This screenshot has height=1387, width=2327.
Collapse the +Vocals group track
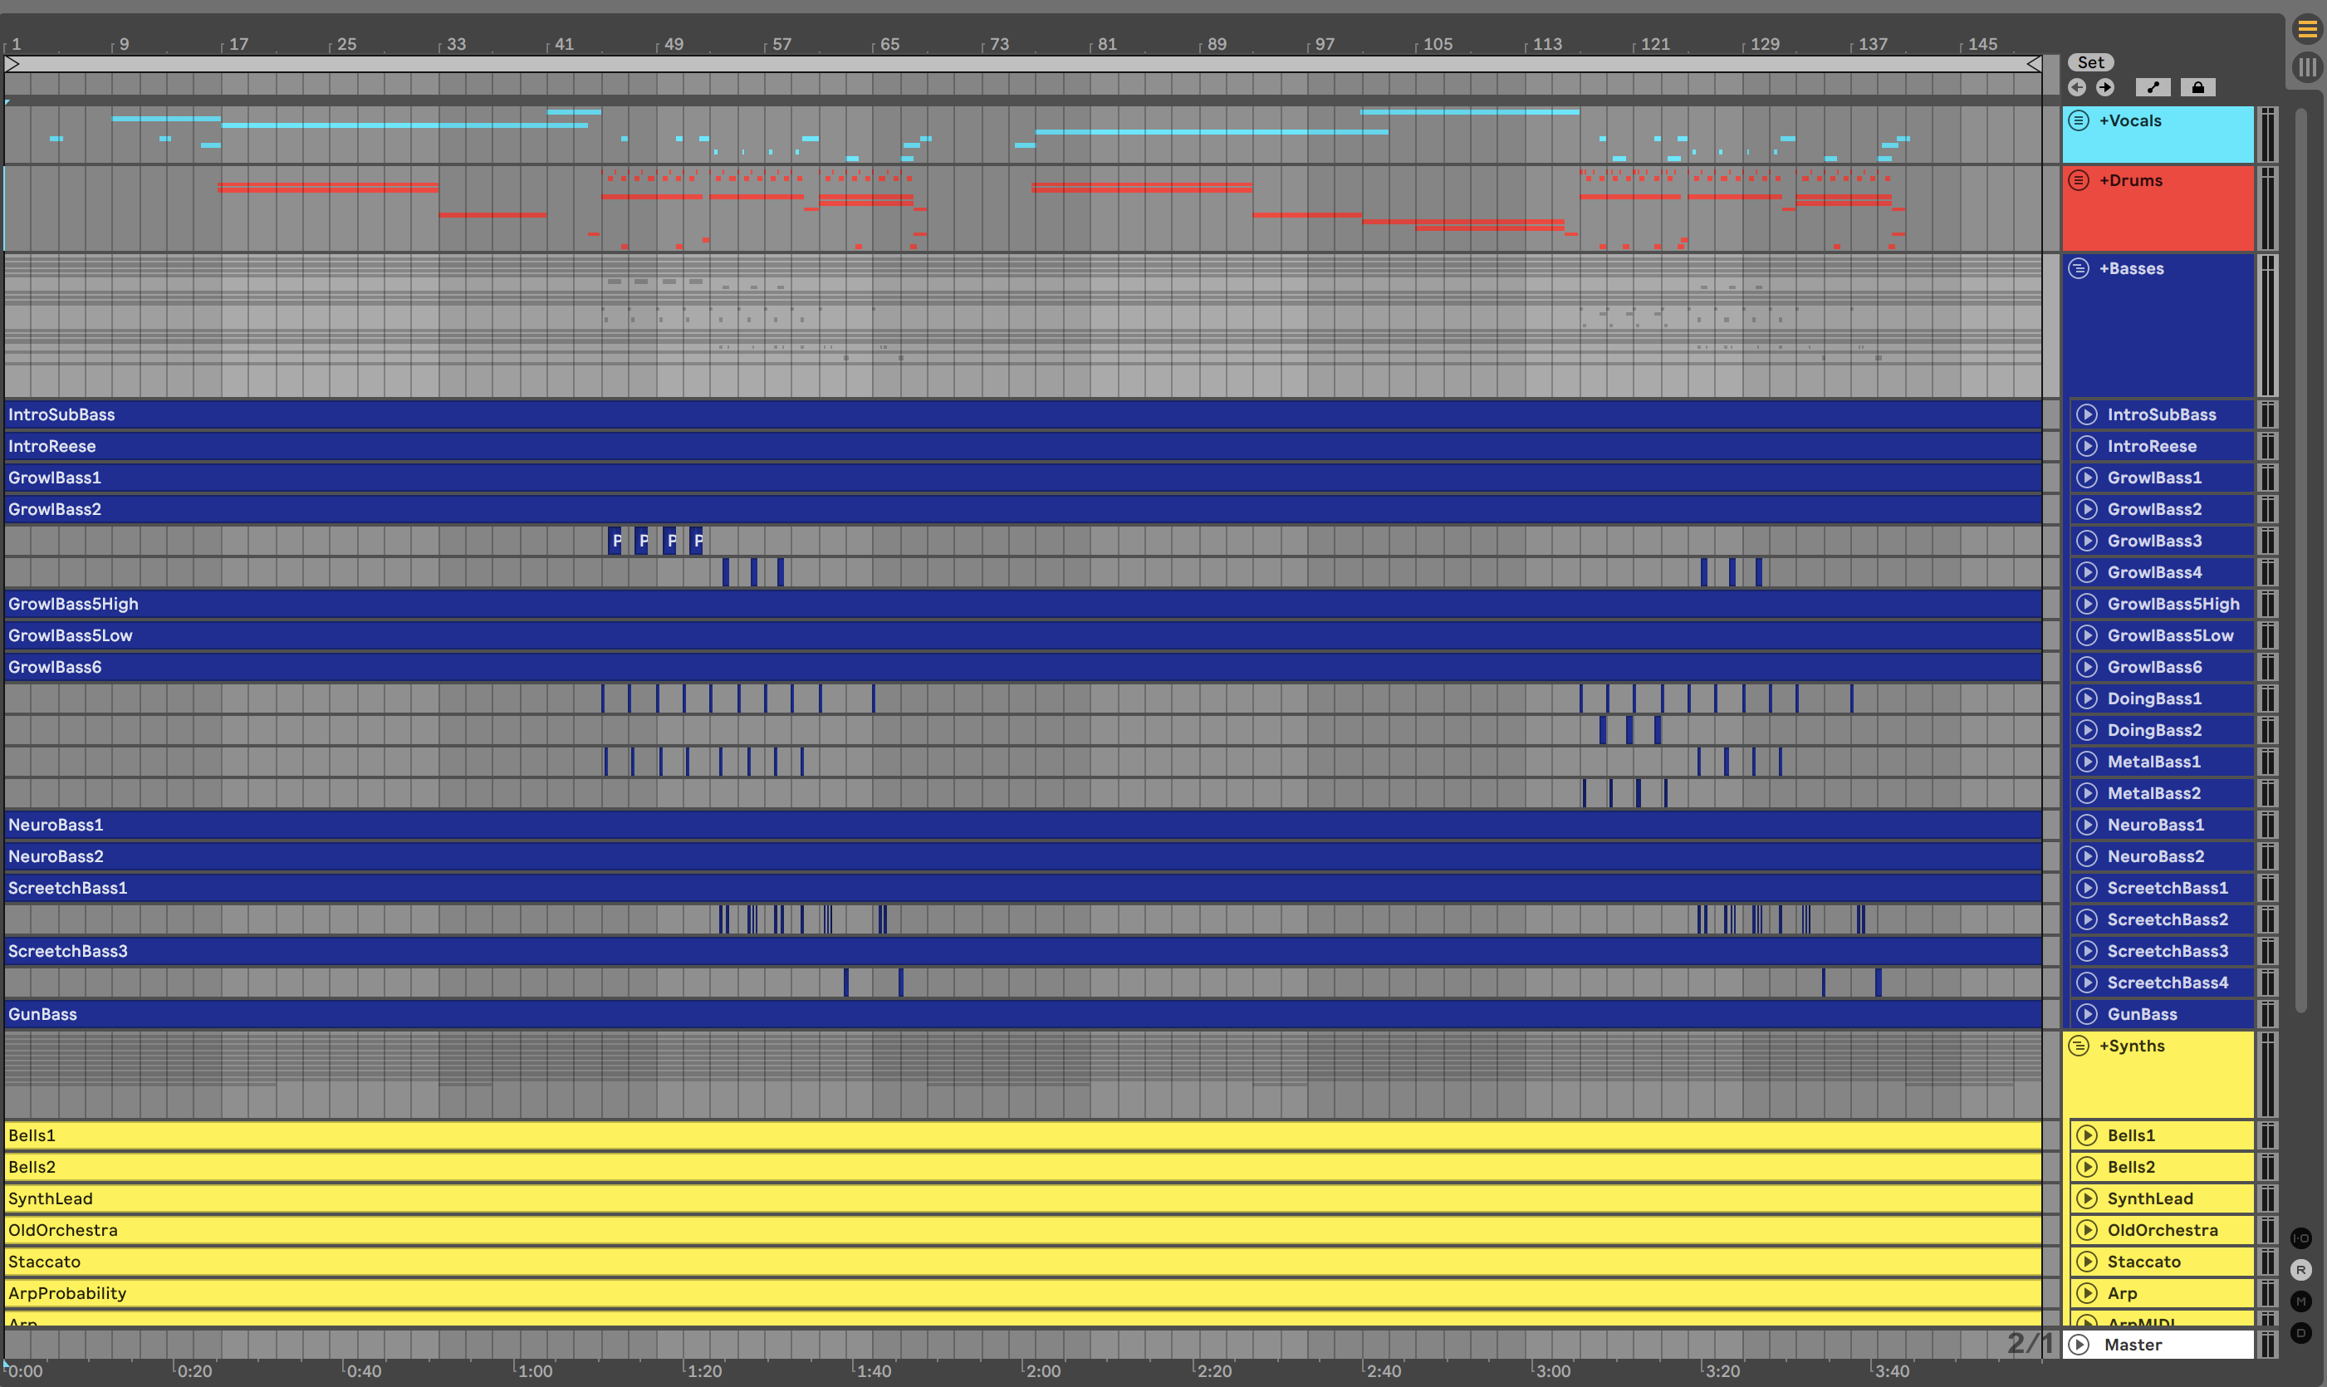2079,120
